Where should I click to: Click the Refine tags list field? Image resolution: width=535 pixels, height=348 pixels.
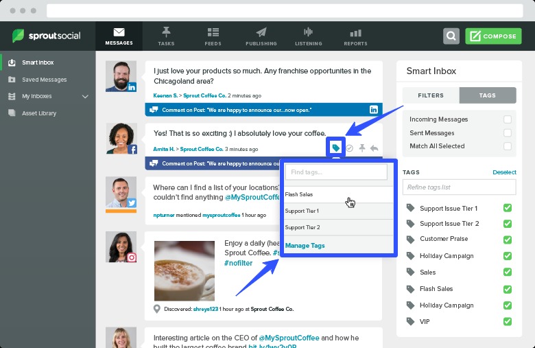(x=459, y=187)
